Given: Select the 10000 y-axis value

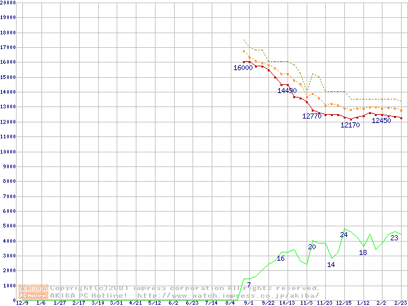Looking at the screenshot, I should [8, 152].
